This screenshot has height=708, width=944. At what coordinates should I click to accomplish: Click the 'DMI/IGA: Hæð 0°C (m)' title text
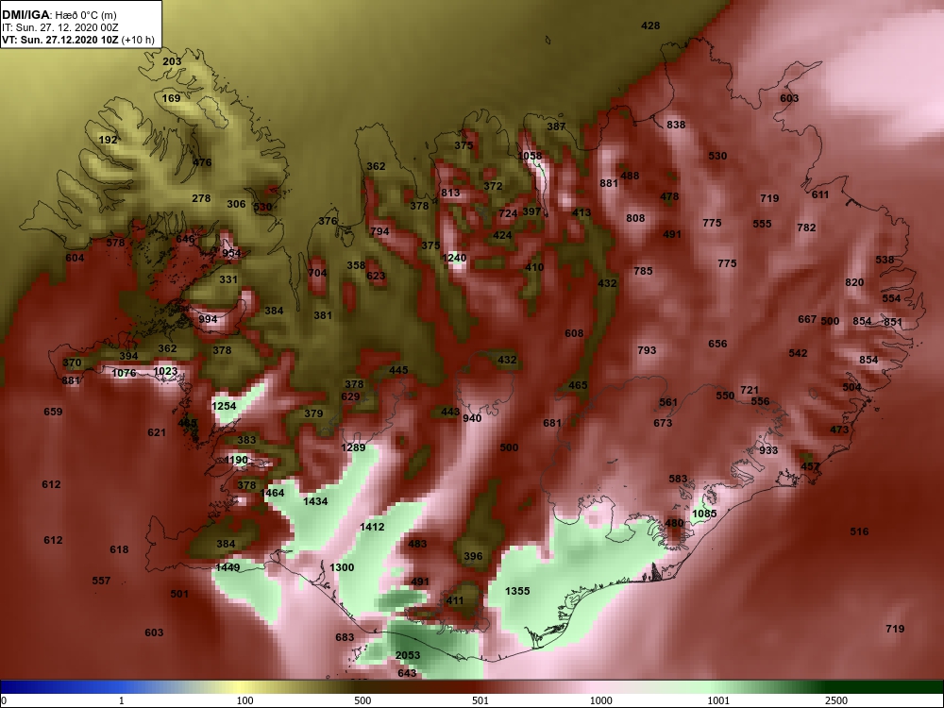(59, 15)
